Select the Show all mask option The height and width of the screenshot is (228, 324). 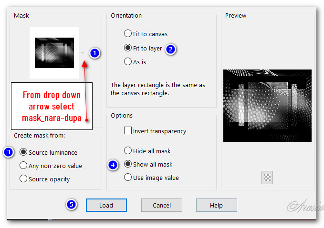128,164
